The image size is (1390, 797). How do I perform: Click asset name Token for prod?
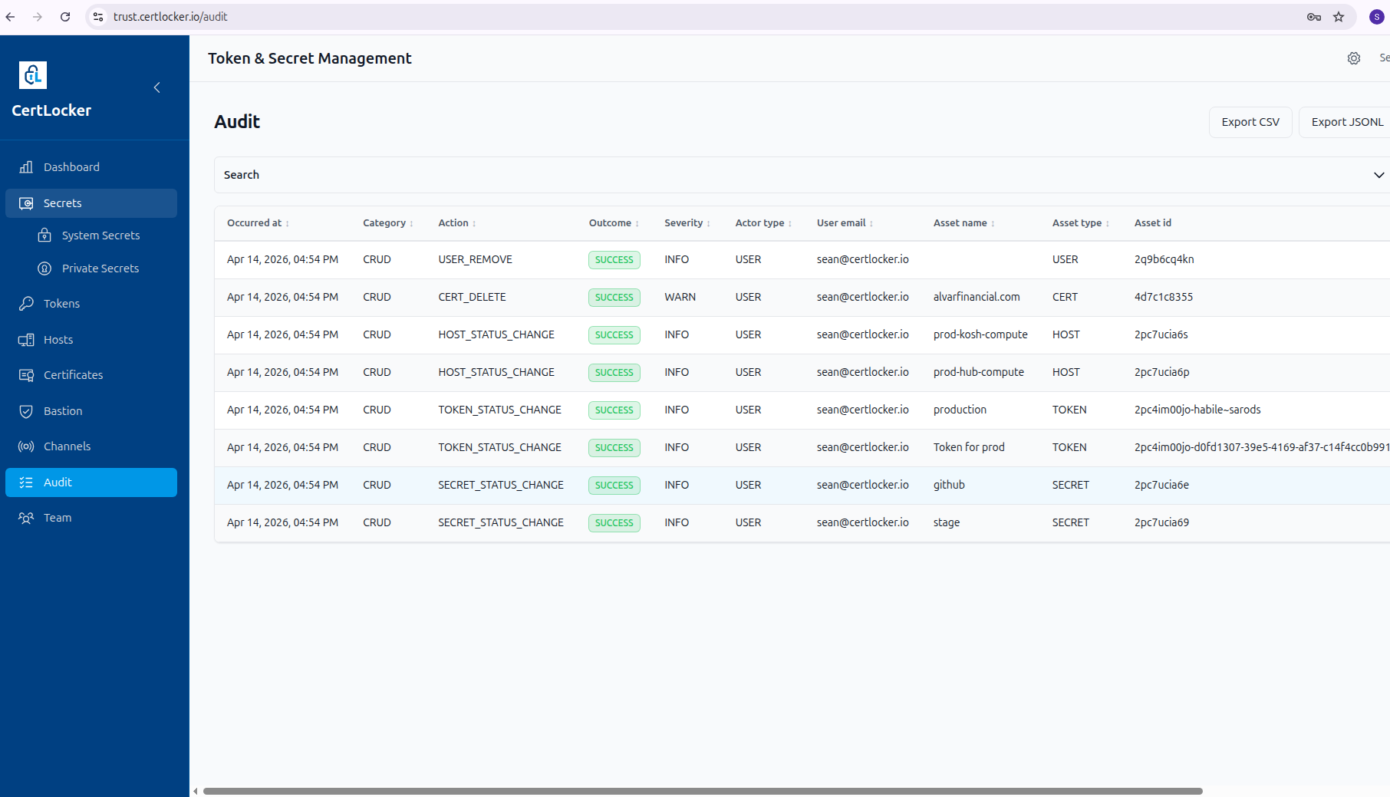[x=969, y=447]
